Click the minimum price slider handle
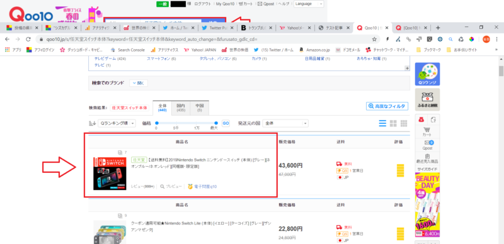 (x=157, y=123)
